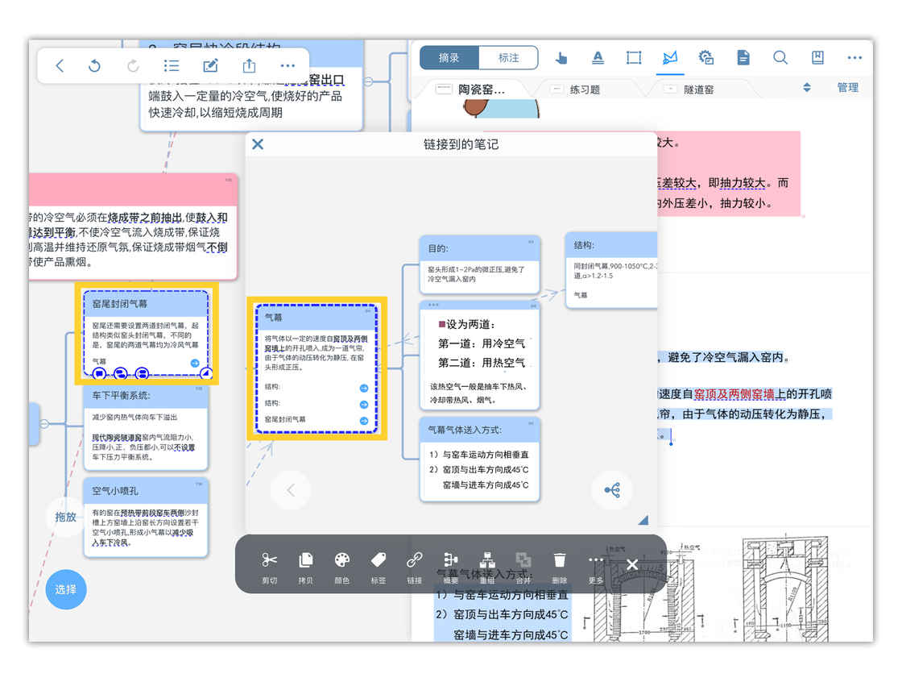Select the lasso freeform excerpt tool
902x682 pixels.
[670, 57]
